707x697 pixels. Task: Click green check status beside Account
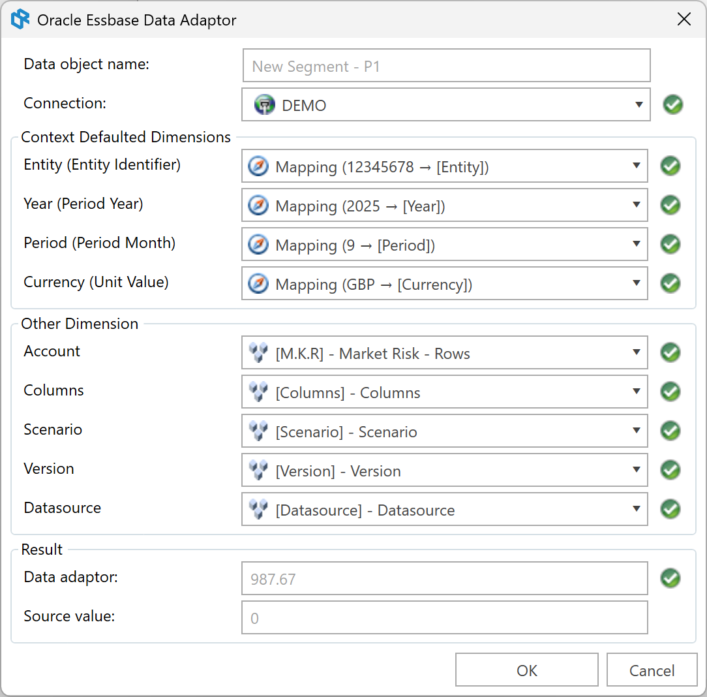670,353
